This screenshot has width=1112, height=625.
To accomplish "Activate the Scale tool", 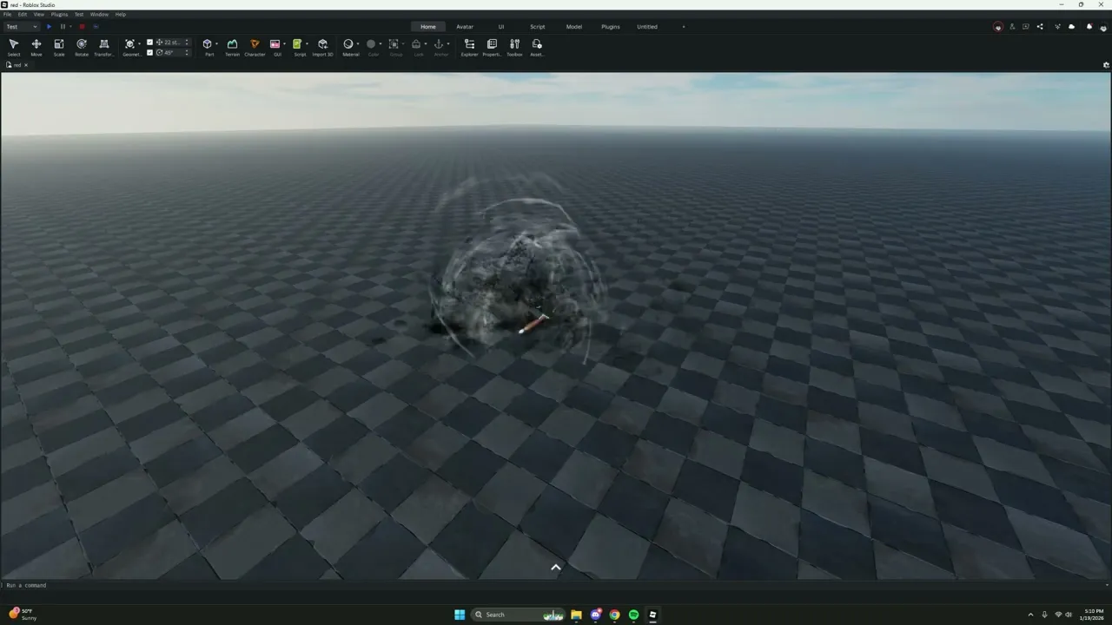I will pos(59,47).
